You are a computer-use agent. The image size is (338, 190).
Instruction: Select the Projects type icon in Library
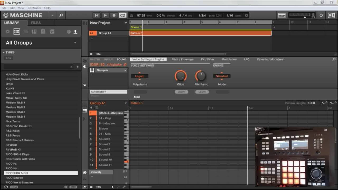pos(8,32)
